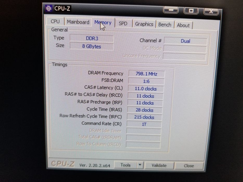Open the About tab
The image size is (243, 182).
tap(183, 25)
